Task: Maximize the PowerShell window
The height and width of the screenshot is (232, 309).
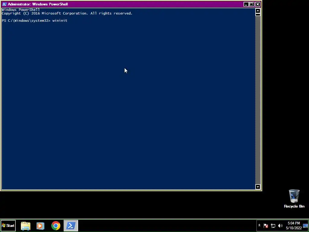Action: tap(251, 4)
